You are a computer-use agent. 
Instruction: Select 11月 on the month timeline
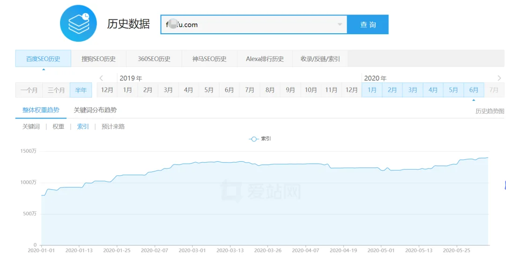pyautogui.click(x=331, y=90)
